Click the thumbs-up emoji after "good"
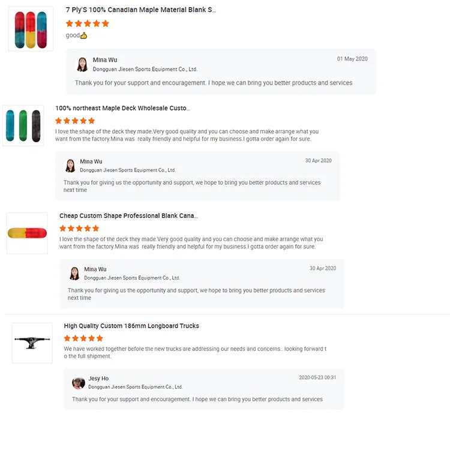Image resolution: width=450 pixels, height=450 pixels. pyautogui.click(x=84, y=36)
